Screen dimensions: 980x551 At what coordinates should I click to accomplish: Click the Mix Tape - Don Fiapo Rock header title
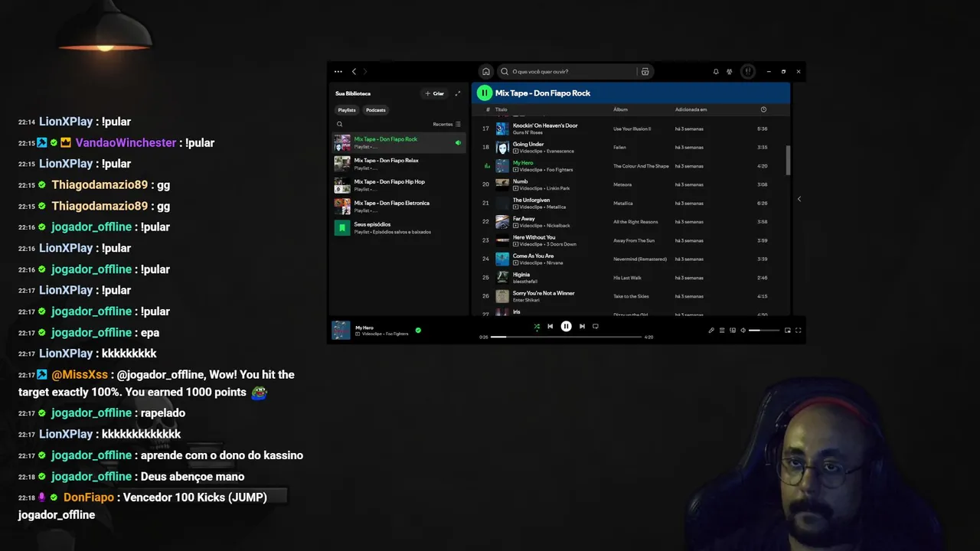[x=543, y=93]
